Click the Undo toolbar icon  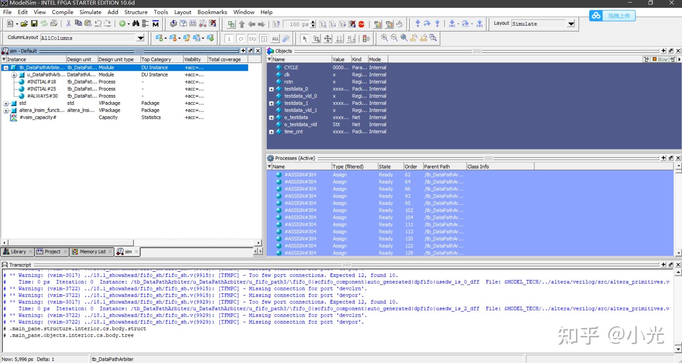[98, 24]
